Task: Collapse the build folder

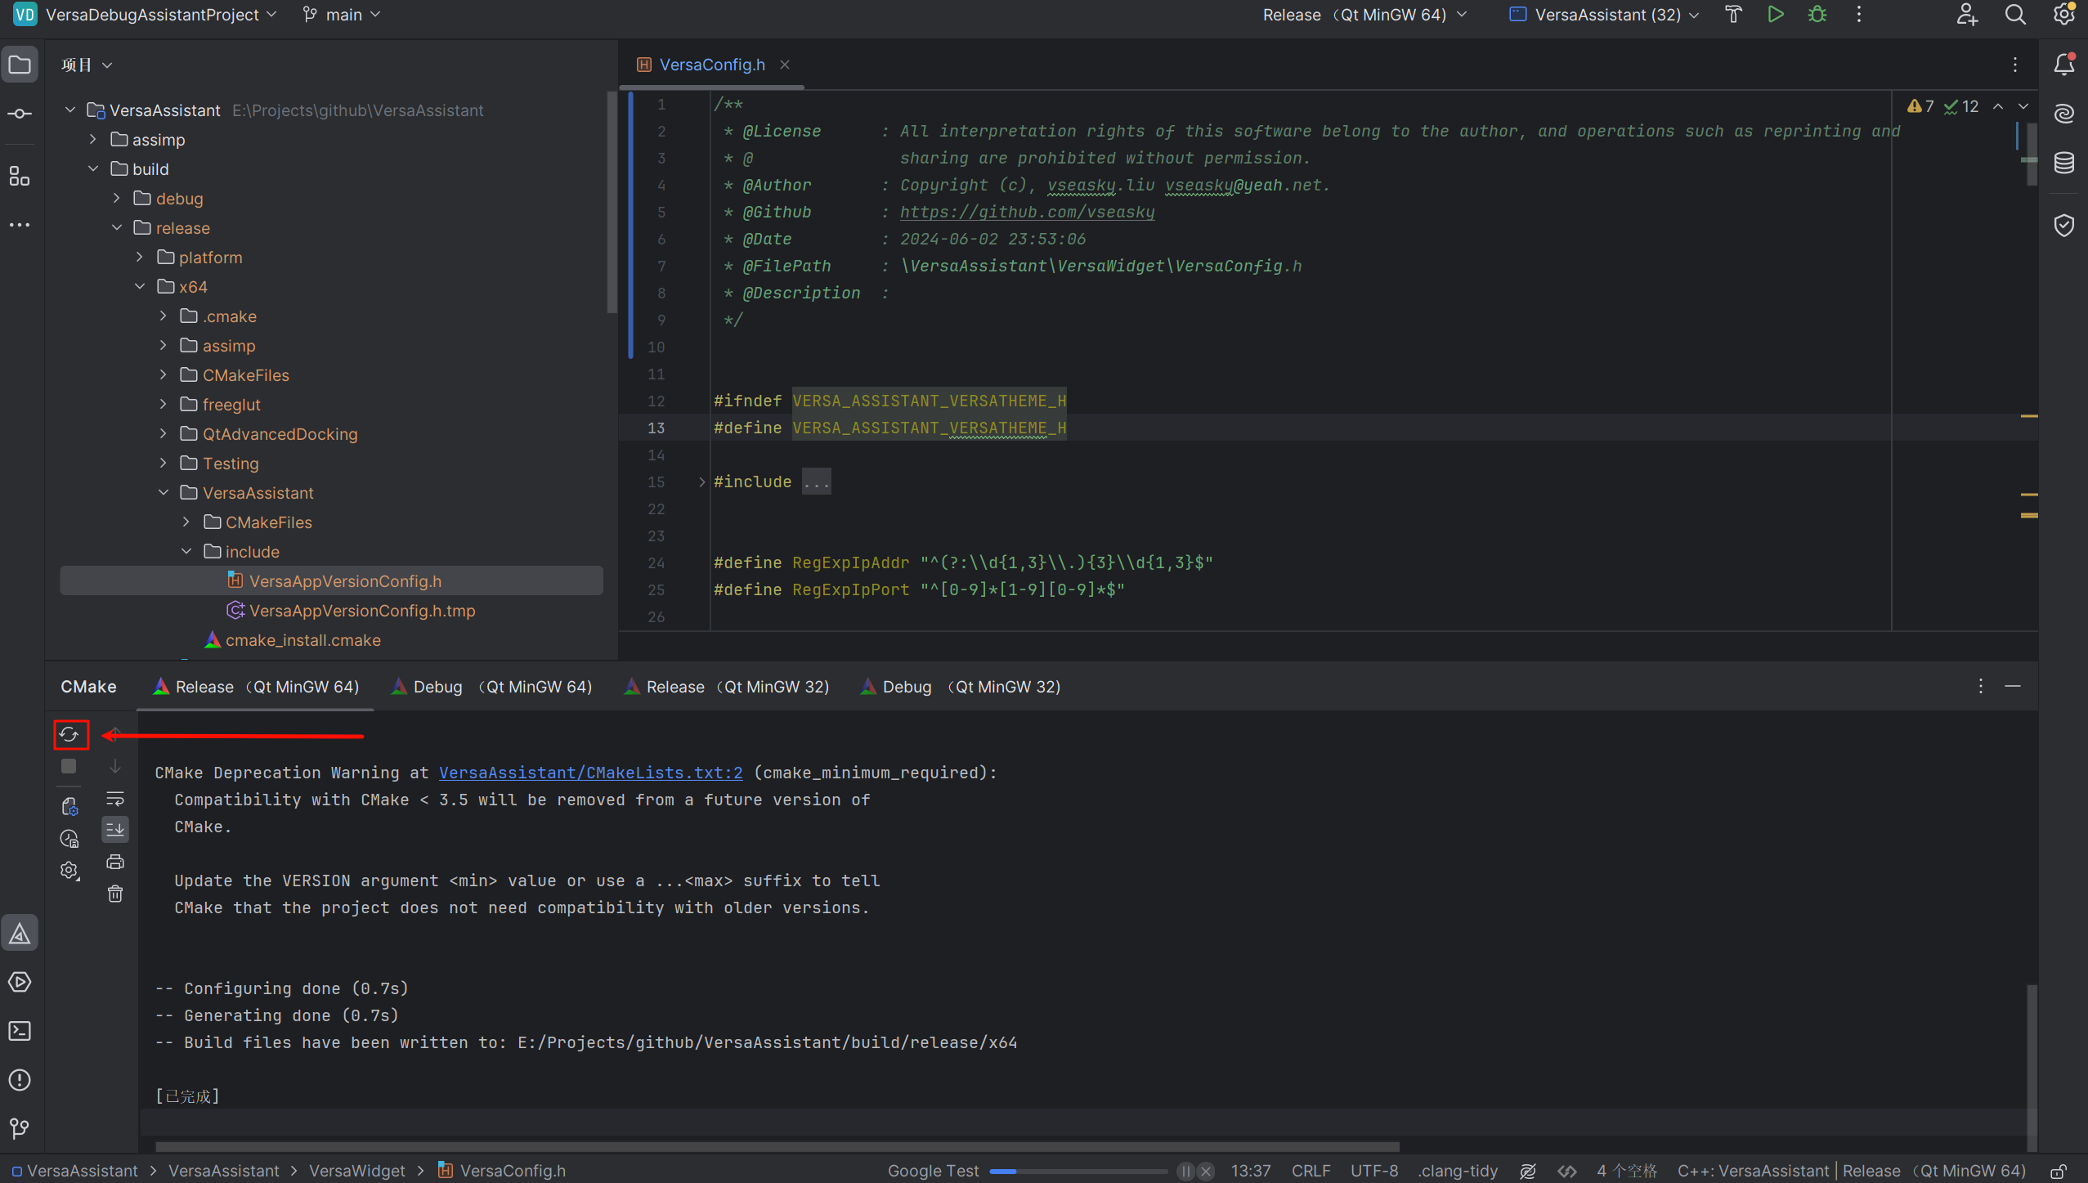Action: coord(93,169)
